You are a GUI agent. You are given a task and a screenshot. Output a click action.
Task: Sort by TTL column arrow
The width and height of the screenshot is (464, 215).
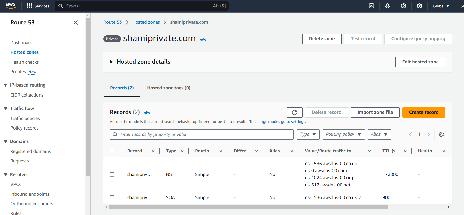click(405, 151)
